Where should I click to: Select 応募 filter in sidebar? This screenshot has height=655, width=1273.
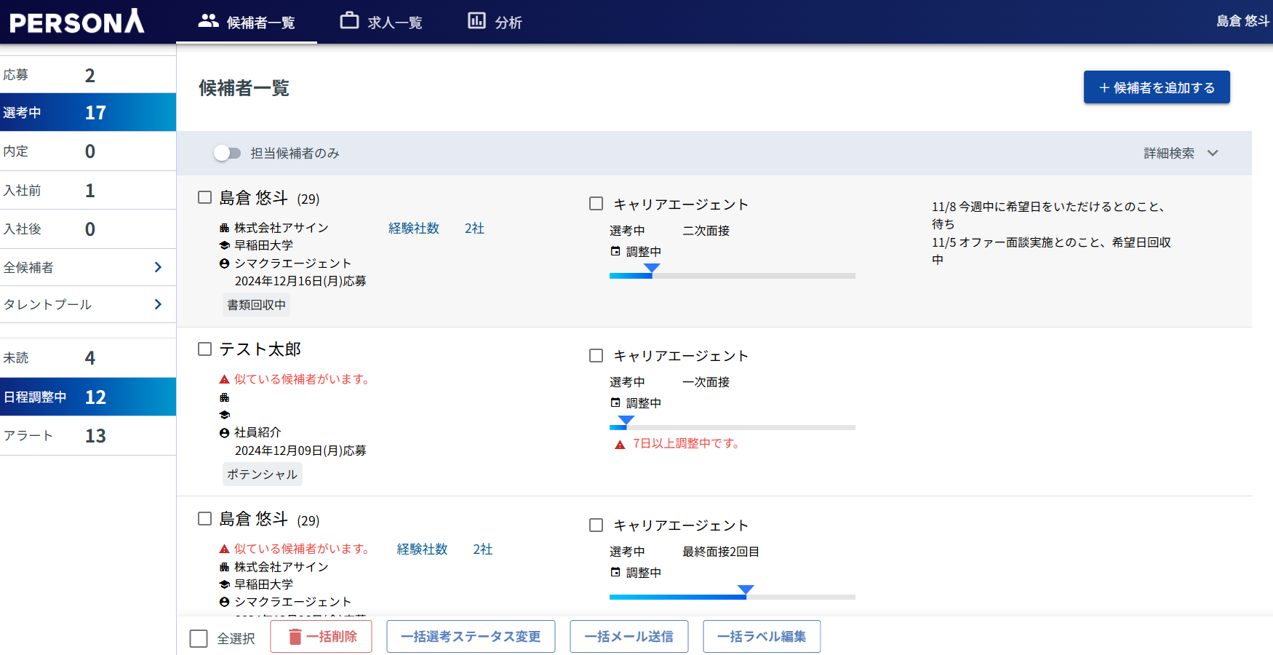point(88,75)
